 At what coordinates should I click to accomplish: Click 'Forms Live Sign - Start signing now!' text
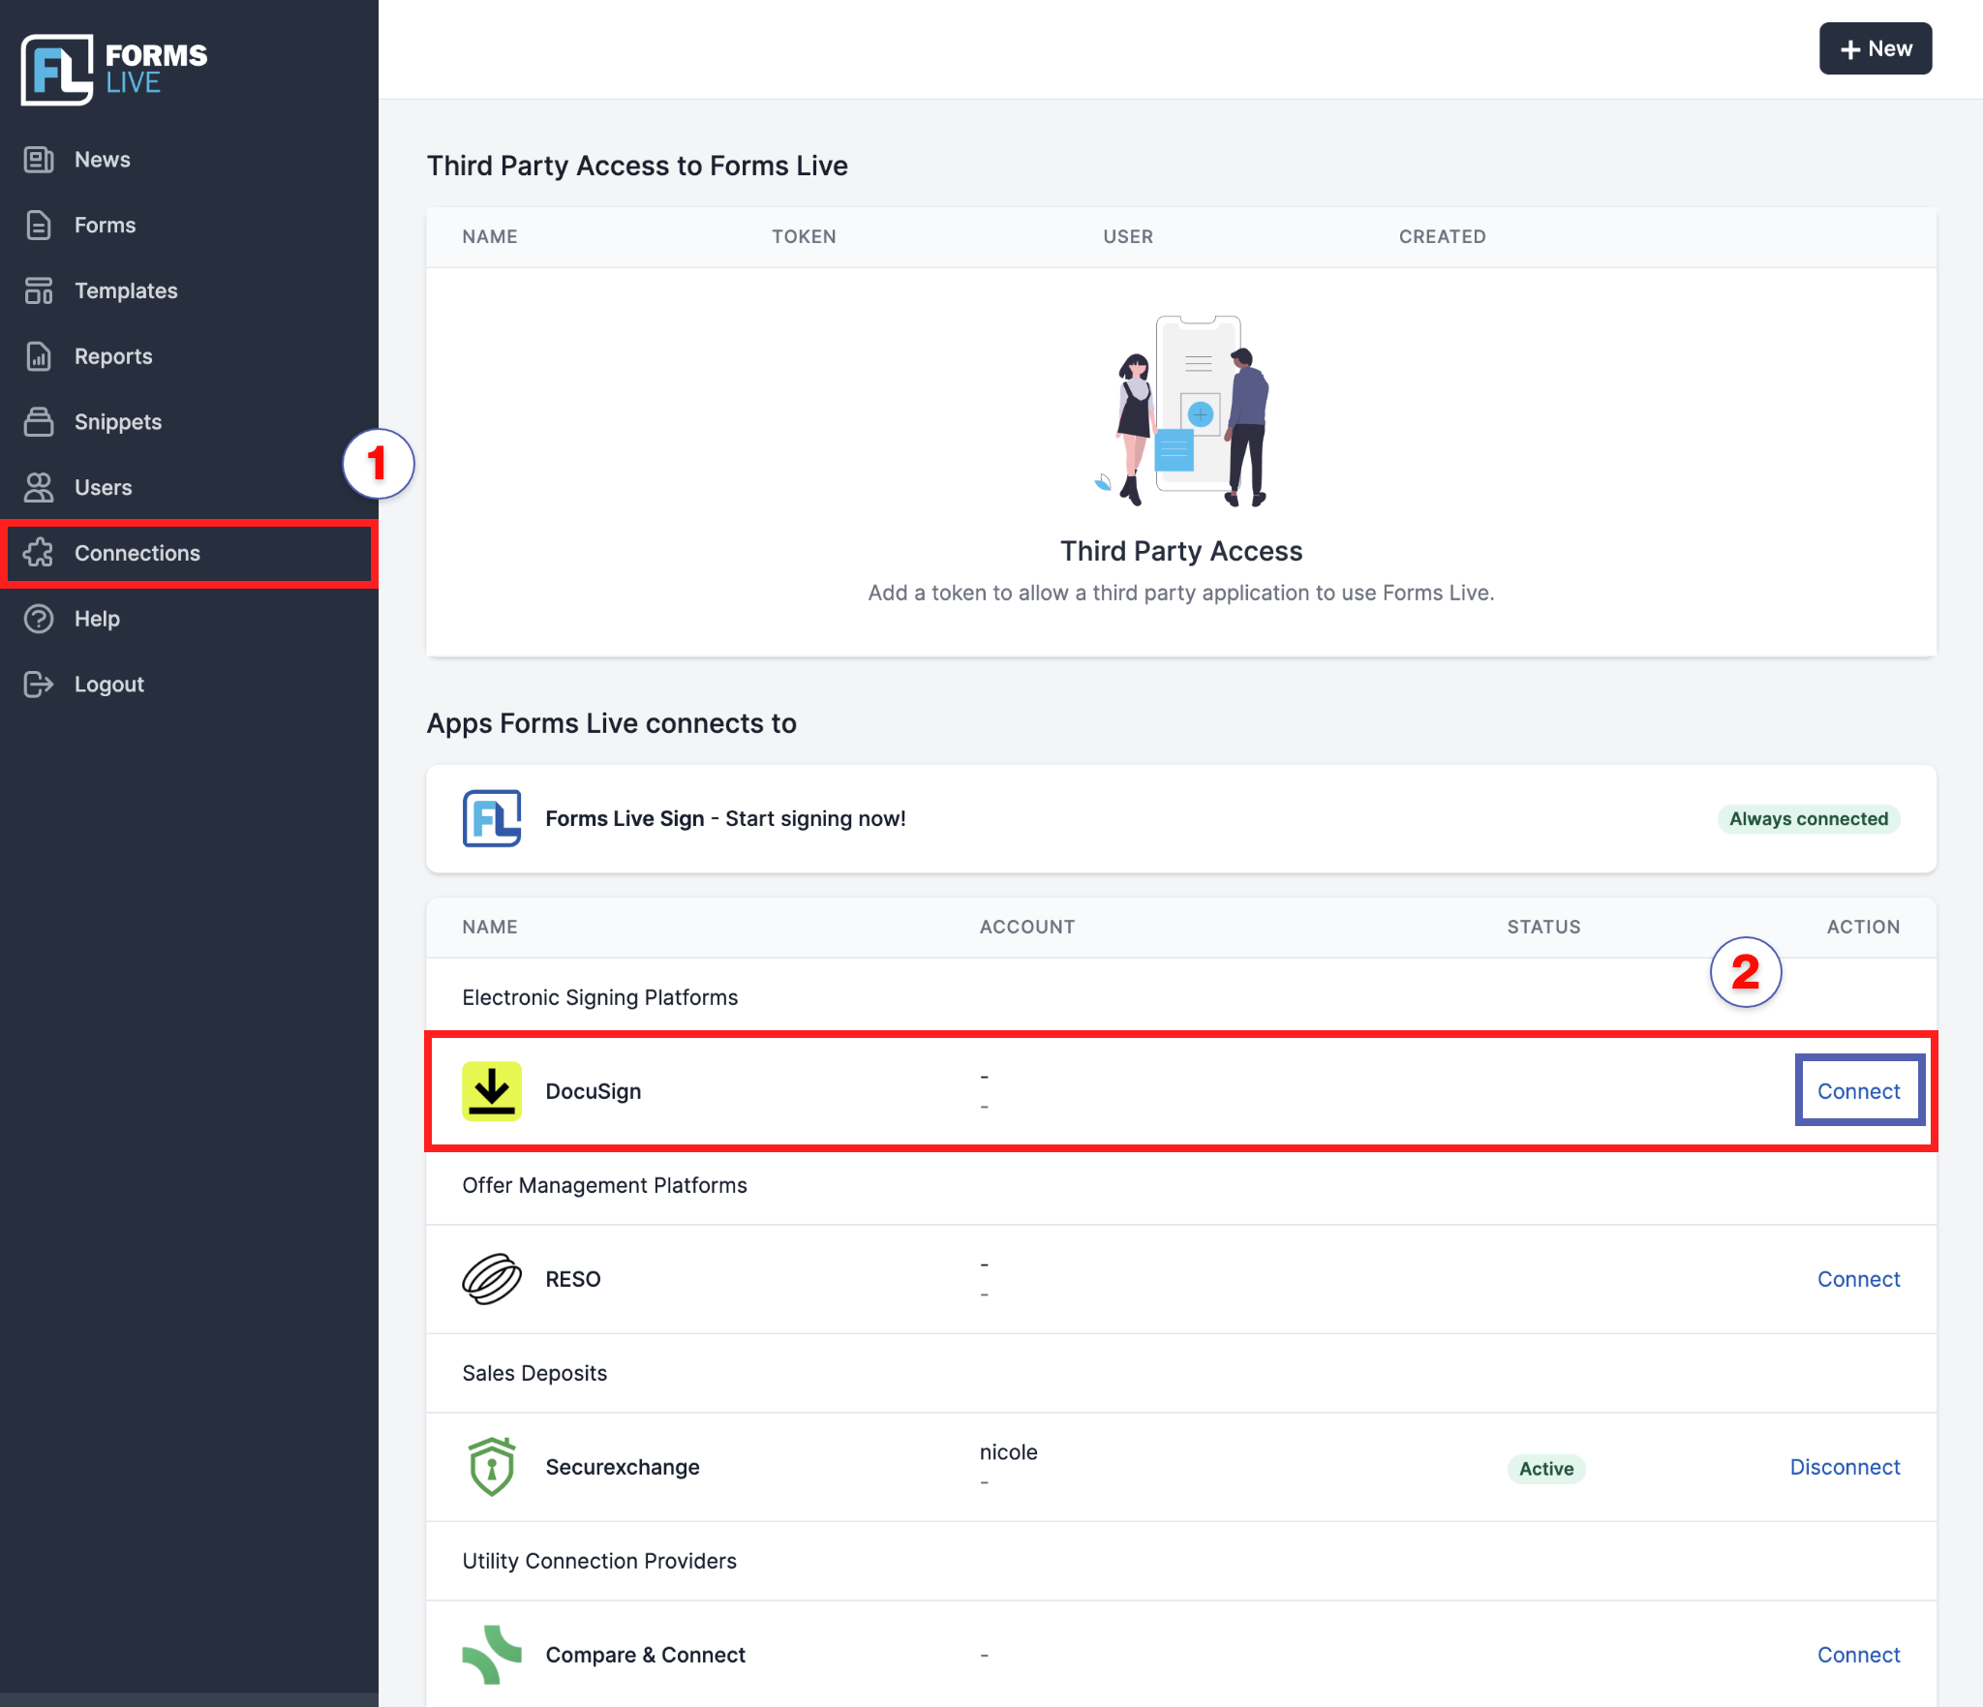click(x=726, y=818)
